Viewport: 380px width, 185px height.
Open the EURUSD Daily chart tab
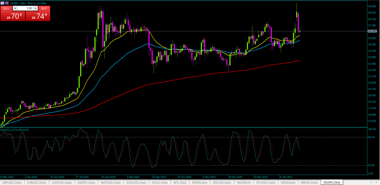[x=36, y=182]
